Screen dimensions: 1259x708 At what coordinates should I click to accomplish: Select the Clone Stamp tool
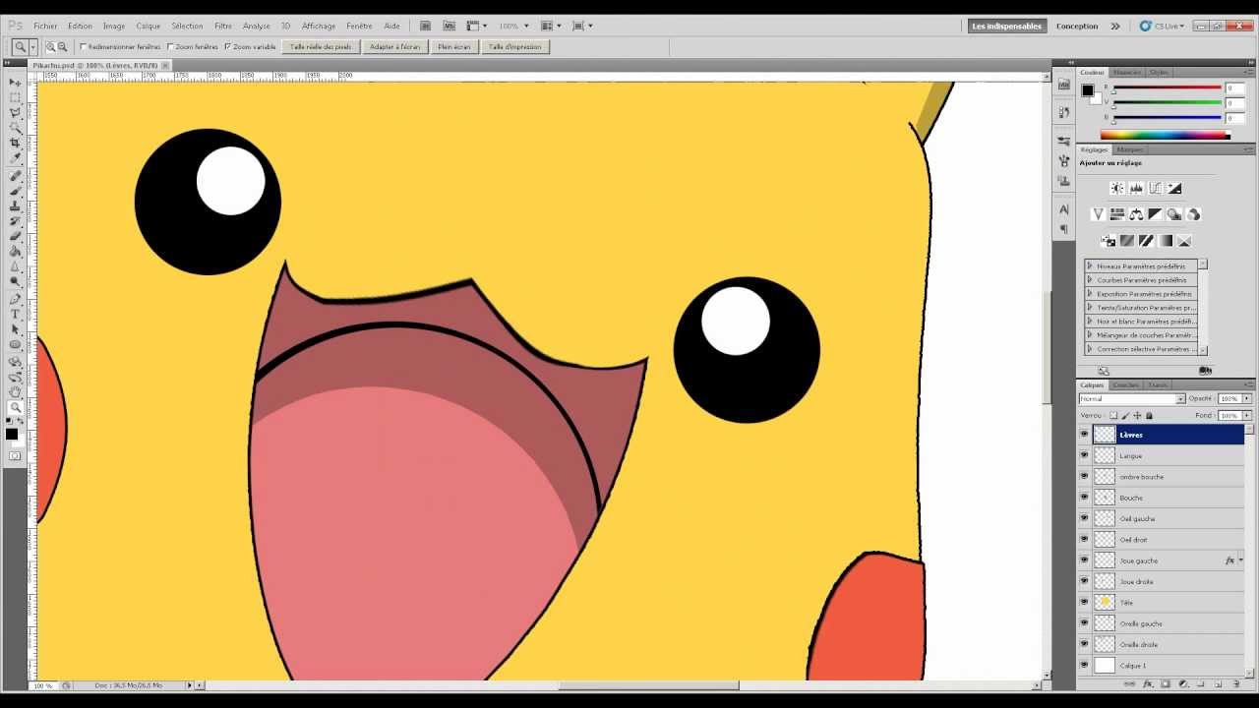point(15,206)
